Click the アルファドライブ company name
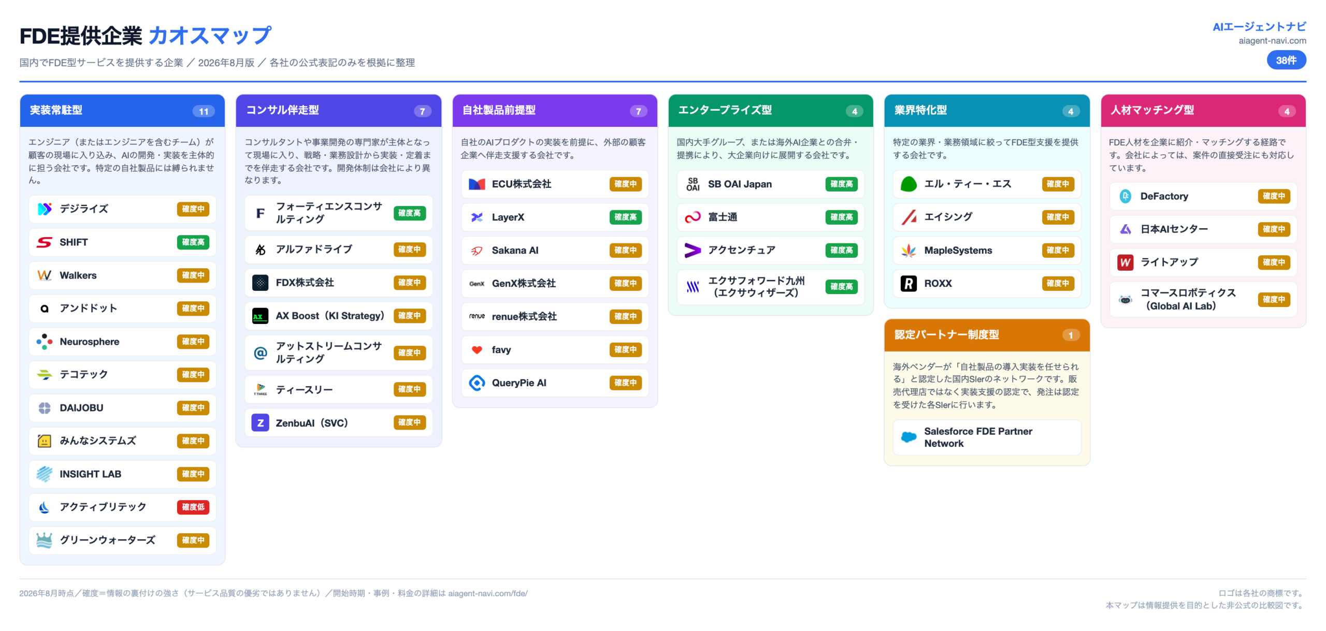This screenshot has height=631, width=1326. (x=314, y=250)
